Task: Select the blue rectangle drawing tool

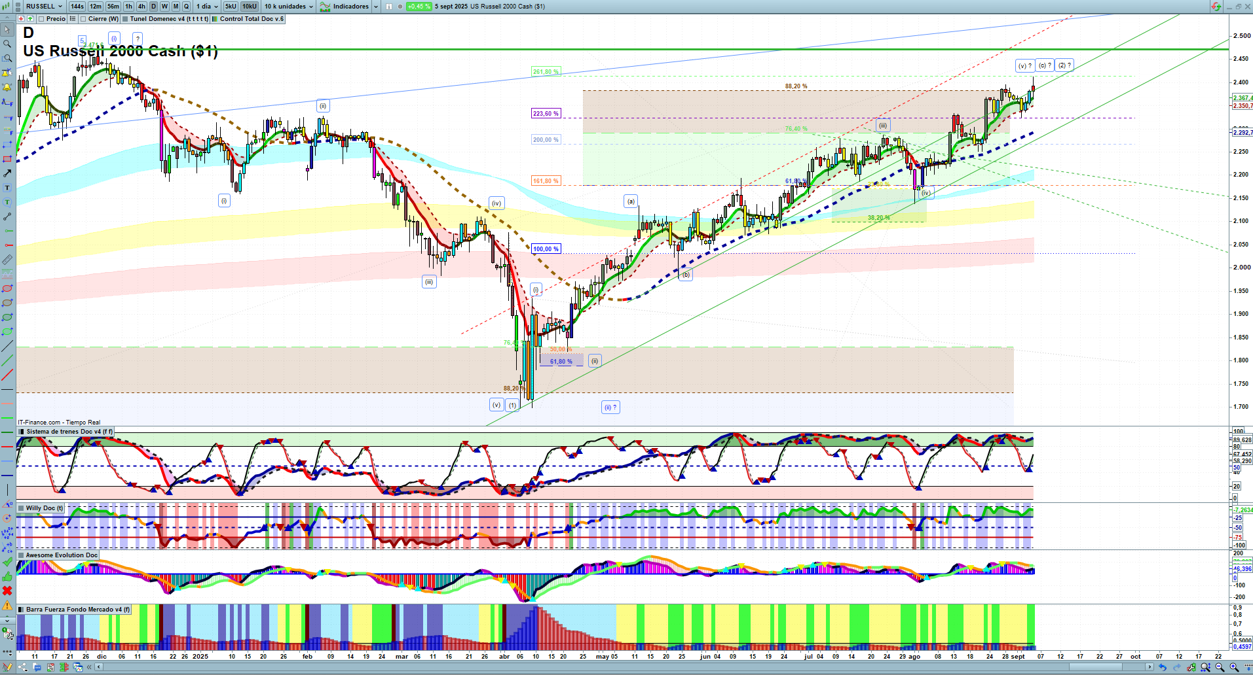Action: click(7, 145)
